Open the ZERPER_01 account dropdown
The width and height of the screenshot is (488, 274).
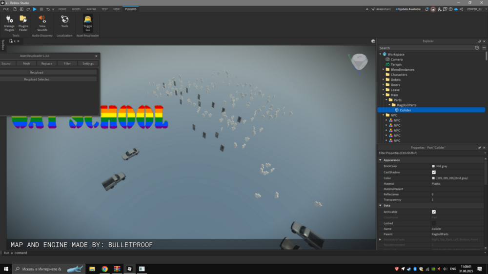click(x=476, y=9)
